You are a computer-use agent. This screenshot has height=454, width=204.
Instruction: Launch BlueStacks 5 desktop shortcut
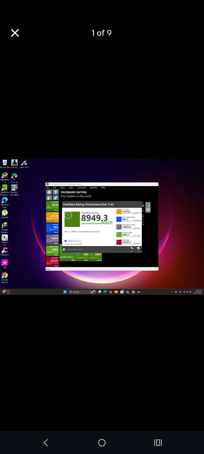[5, 177]
